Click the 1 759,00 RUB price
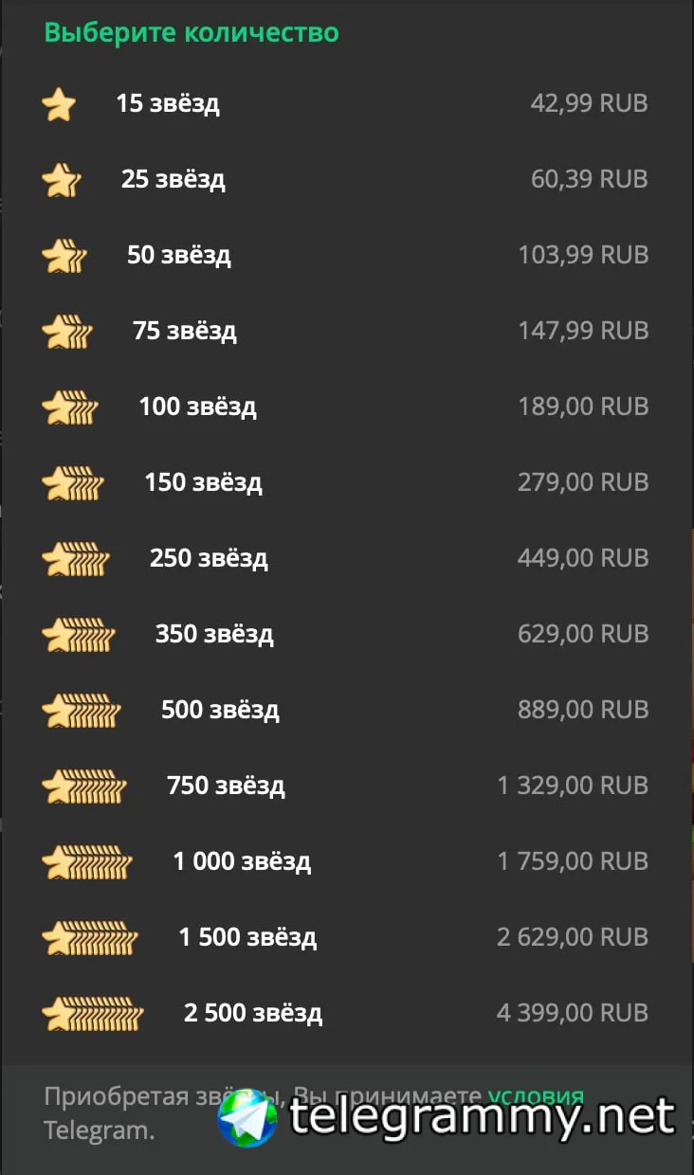694x1175 pixels. (x=573, y=861)
